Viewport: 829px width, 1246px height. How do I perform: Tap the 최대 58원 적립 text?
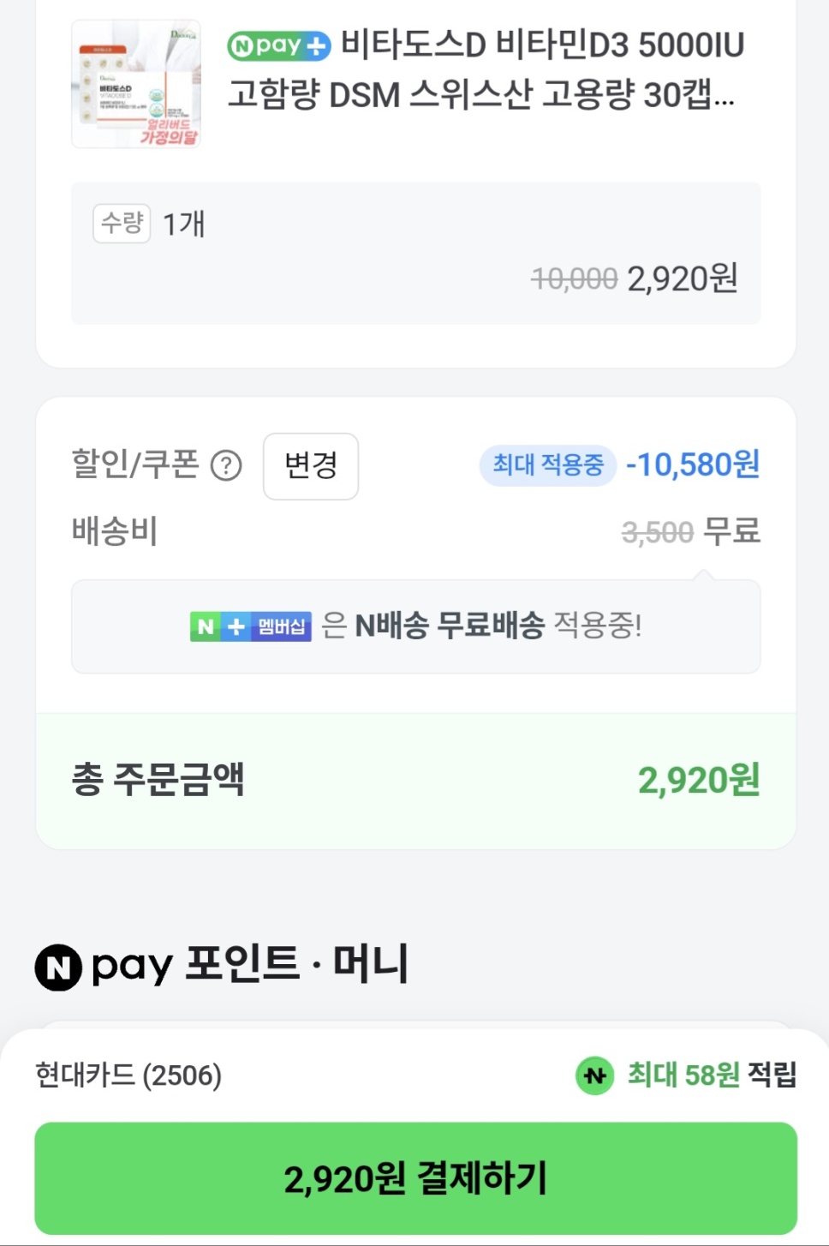click(712, 1075)
